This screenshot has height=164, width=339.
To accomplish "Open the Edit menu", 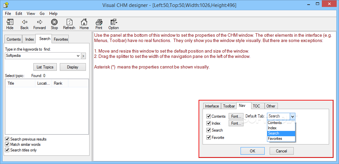I will pos(19,14).
